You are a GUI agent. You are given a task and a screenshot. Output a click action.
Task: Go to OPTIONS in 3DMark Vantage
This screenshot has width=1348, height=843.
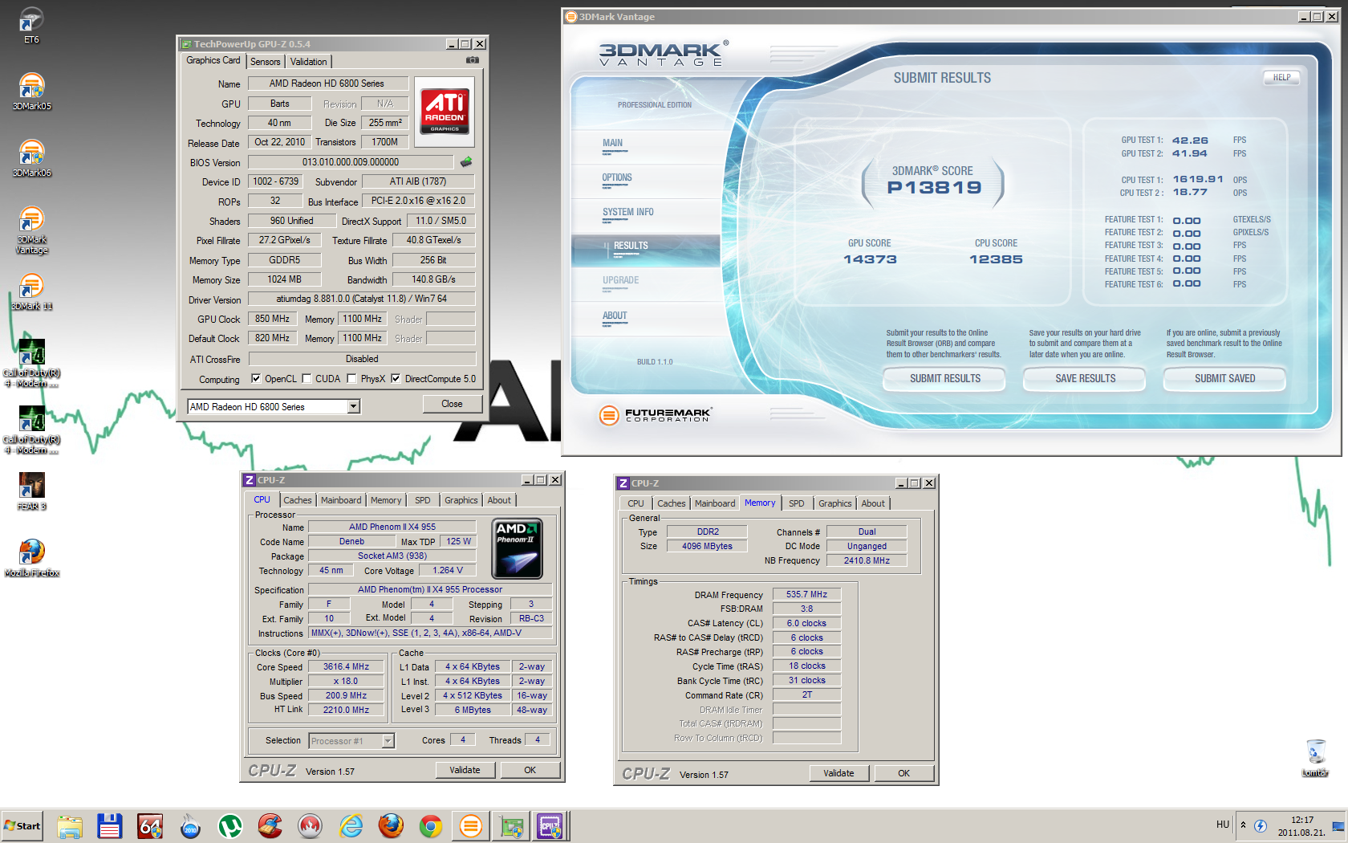pos(617,177)
